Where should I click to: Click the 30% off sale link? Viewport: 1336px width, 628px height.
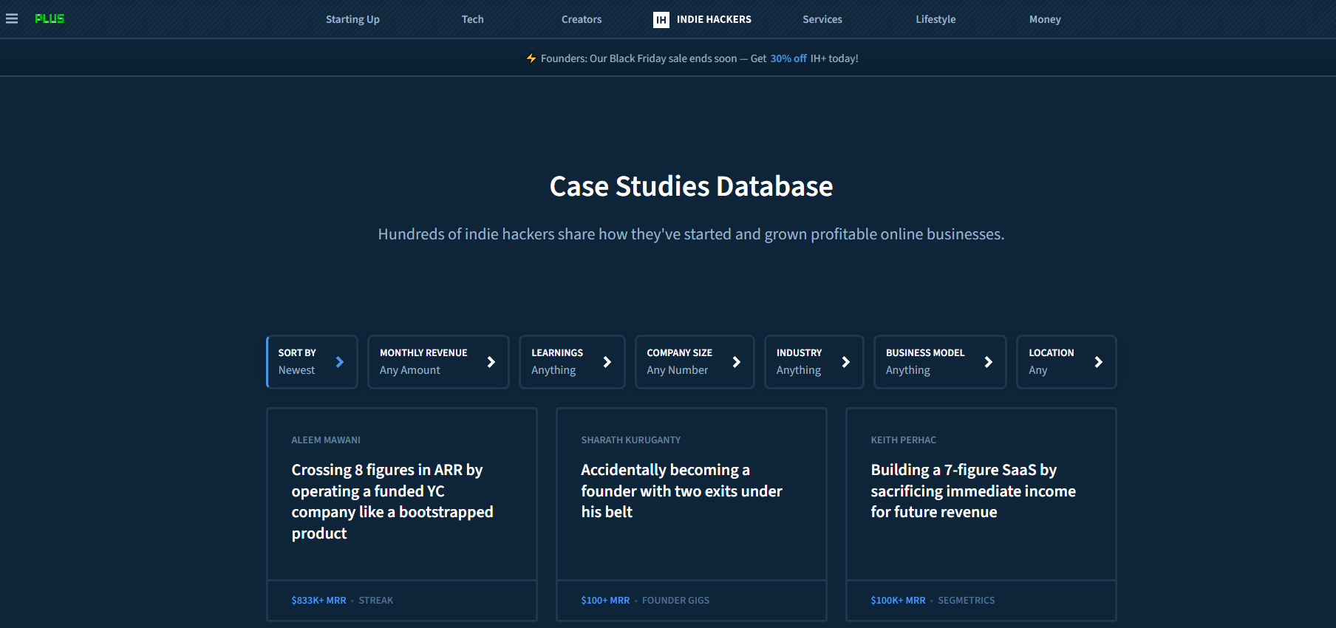[x=788, y=58]
